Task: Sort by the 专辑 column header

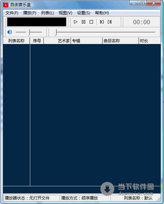Action: coord(87,41)
